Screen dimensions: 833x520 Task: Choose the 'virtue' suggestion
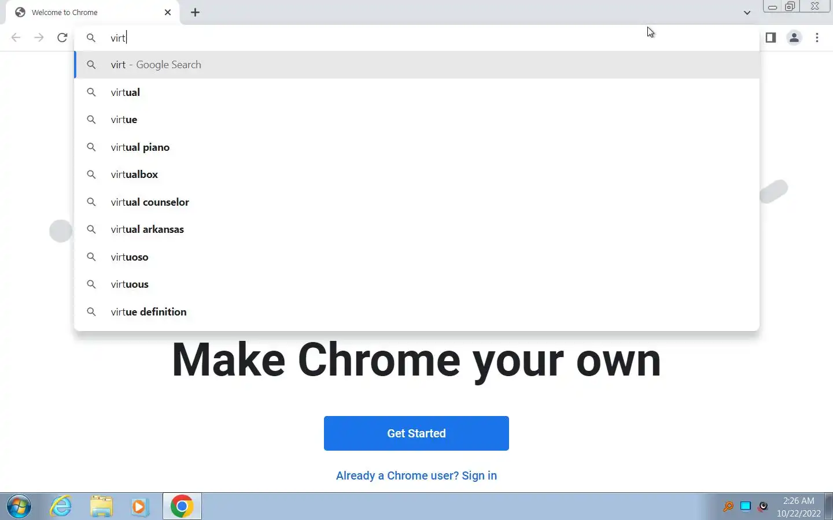417,120
